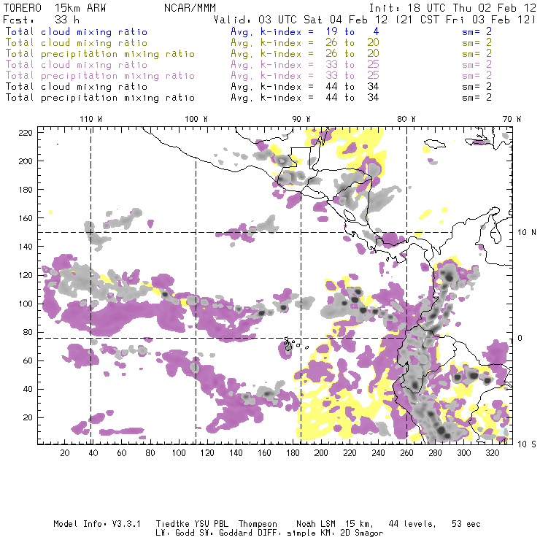Click the '140' value on the vertical axis

pos(26,247)
